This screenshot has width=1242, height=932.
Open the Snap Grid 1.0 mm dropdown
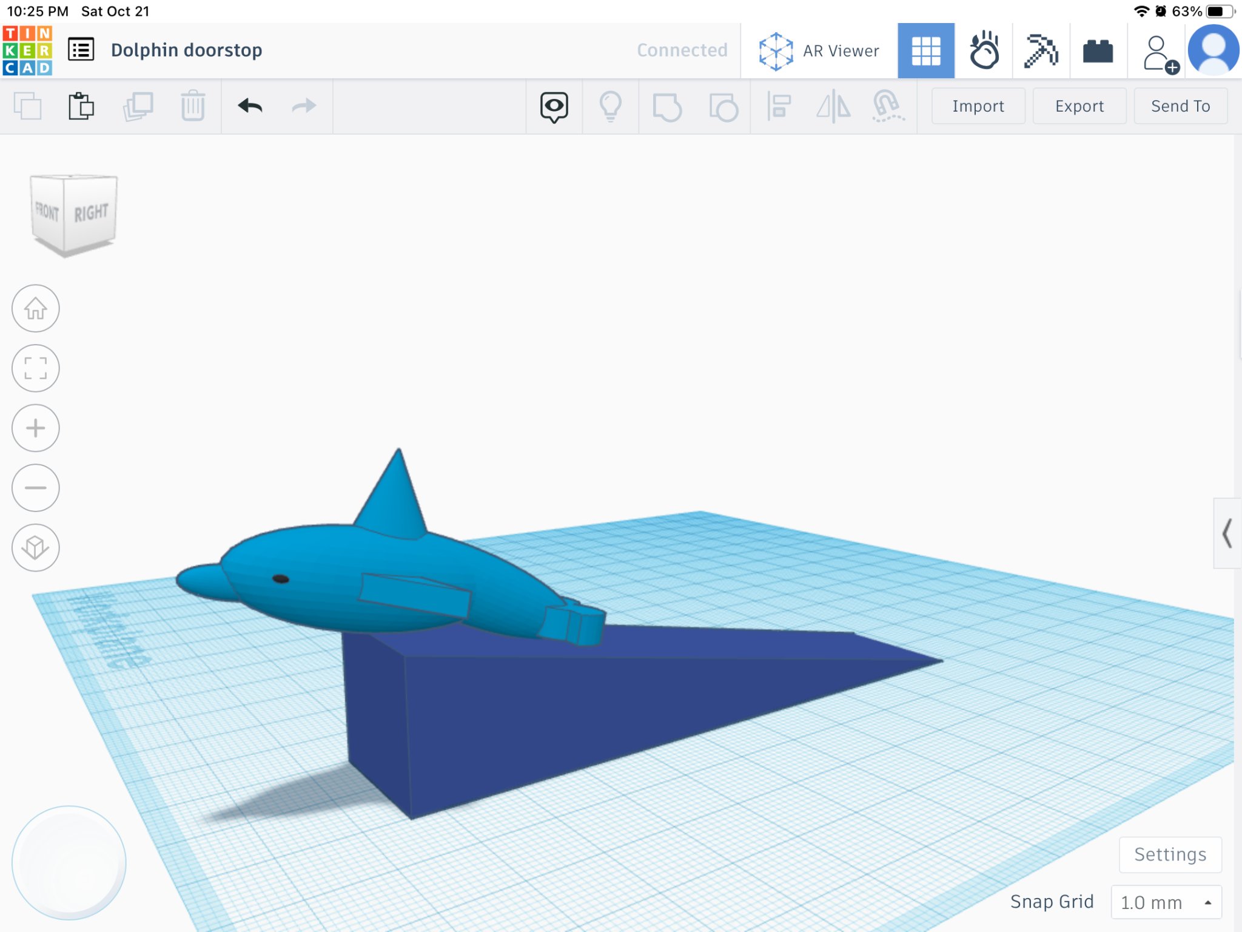(x=1165, y=902)
